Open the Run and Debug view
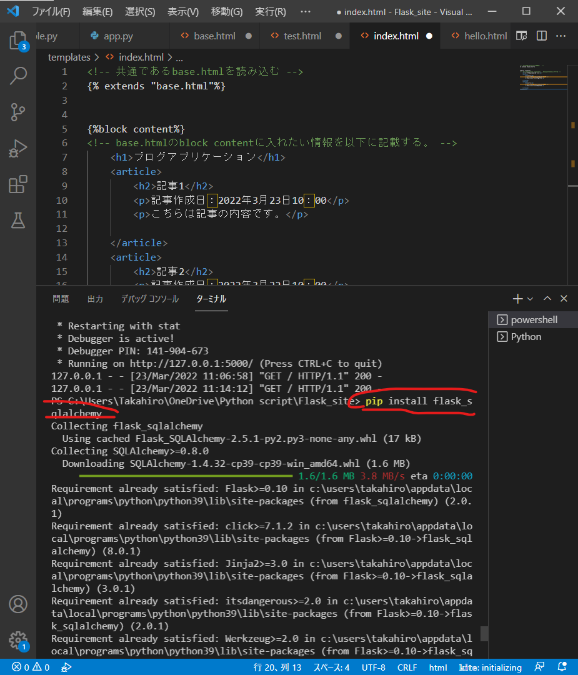The height and width of the screenshot is (675, 578). coord(19,149)
